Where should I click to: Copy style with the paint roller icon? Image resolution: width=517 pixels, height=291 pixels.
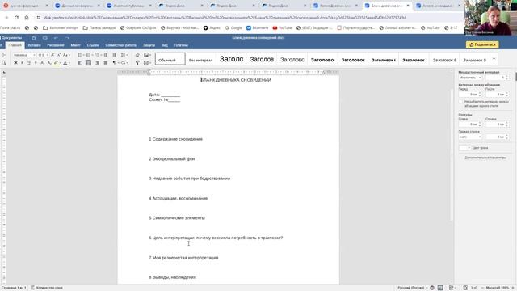pyautogui.click(x=137, y=63)
